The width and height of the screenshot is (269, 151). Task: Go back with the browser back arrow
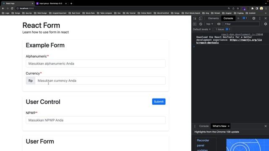click(x=3, y=8)
